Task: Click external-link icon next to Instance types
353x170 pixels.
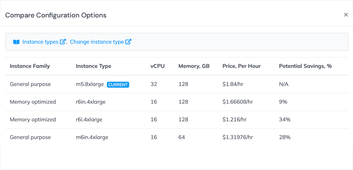Action: click(x=63, y=42)
